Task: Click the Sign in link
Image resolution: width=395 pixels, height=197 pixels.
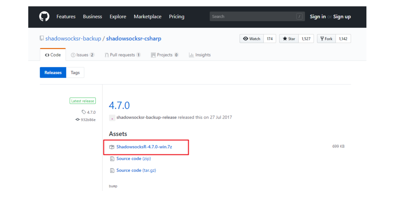Action: [318, 16]
